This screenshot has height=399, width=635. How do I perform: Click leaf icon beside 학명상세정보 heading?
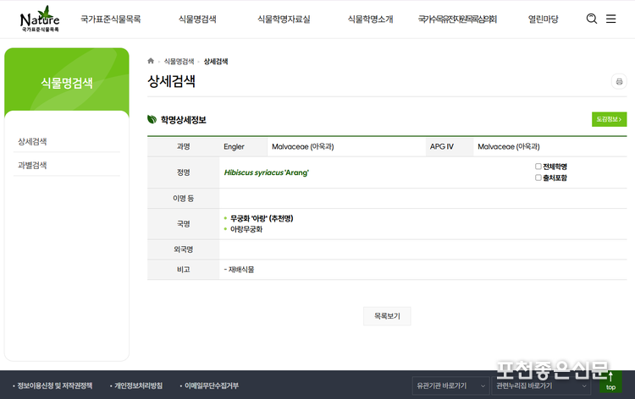tap(152, 119)
